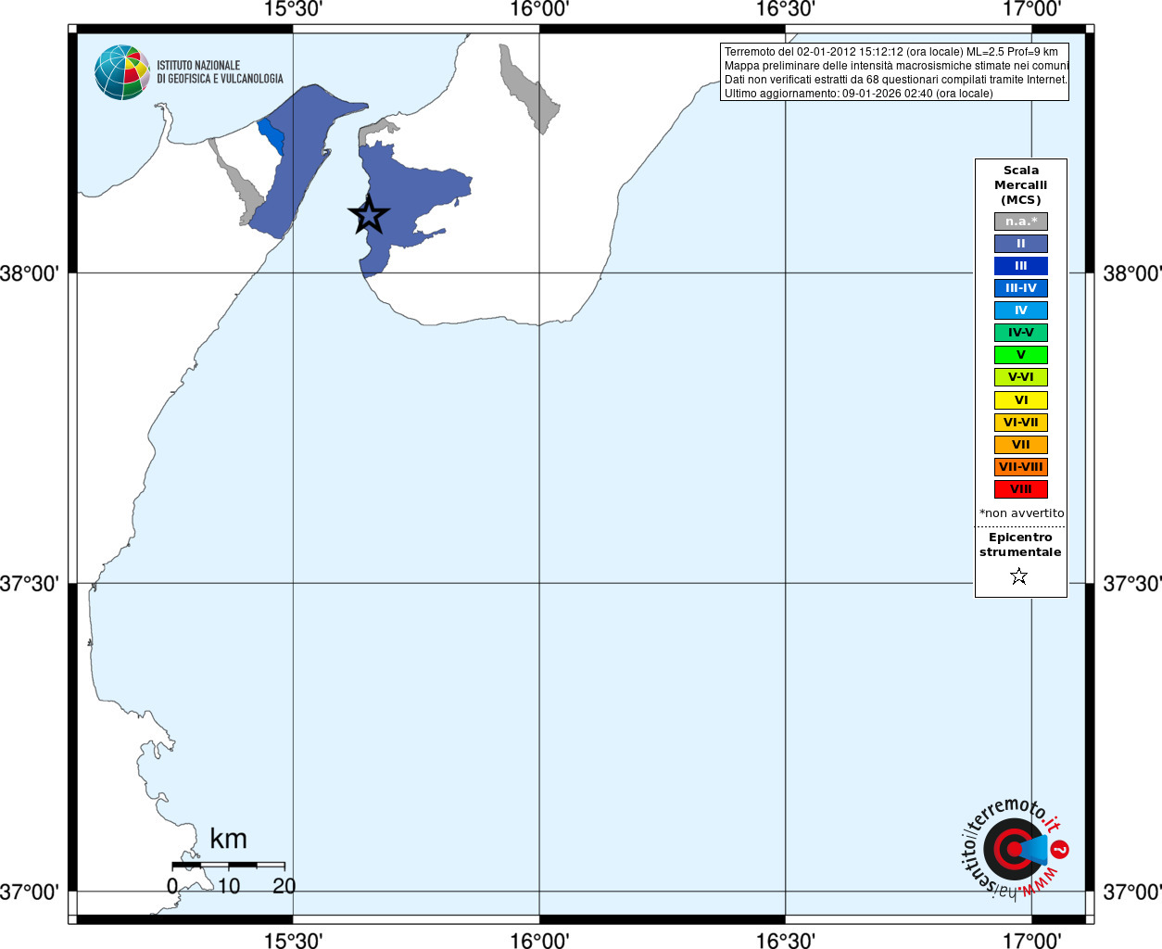Click the top 15°30' longitude label
The height and width of the screenshot is (949, 1162).
[x=294, y=9]
